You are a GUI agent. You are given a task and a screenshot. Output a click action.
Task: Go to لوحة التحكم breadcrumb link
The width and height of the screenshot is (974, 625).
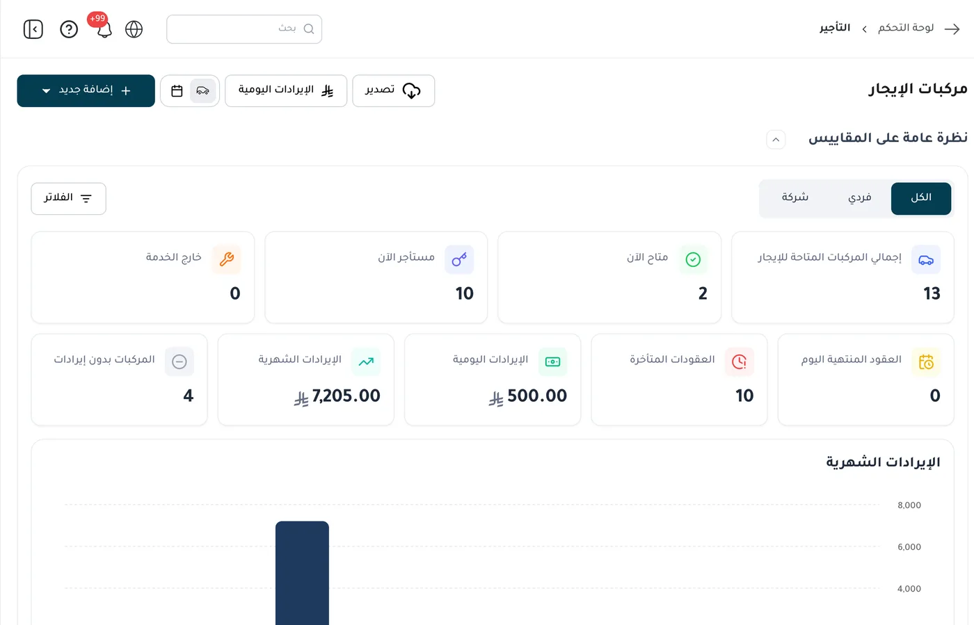coord(906,28)
